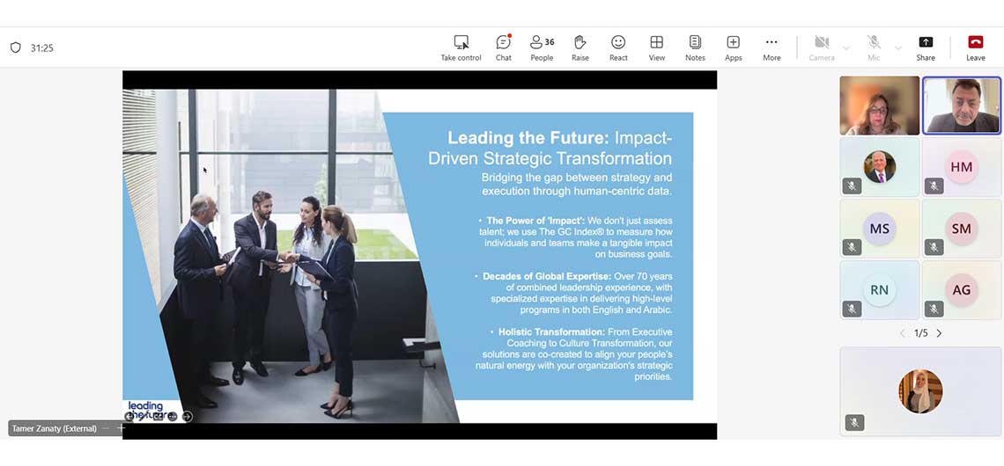Zoom in using the plus next to Tamer Zanaty
The width and height of the screenshot is (1004, 466).
(x=122, y=428)
